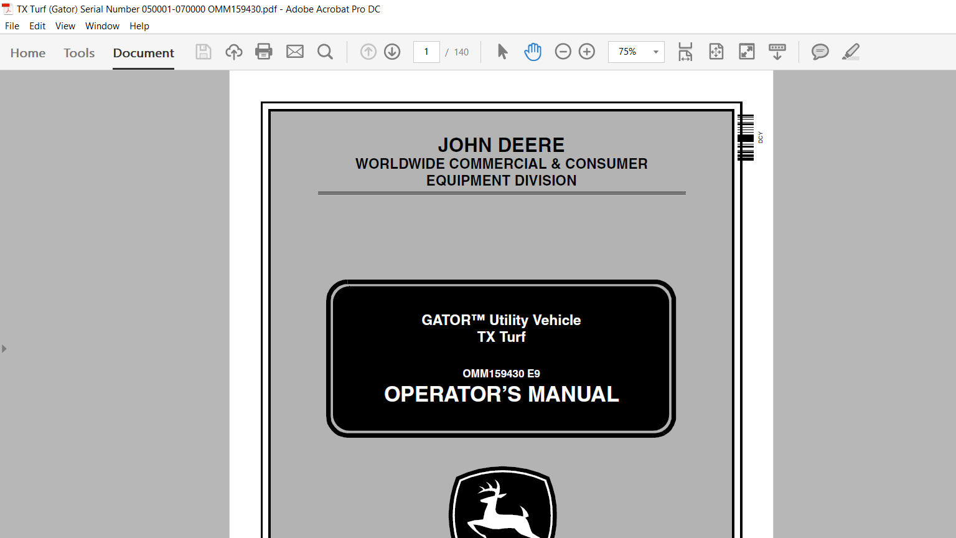
Task: Click the Save file icon
Action: click(x=204, y=52)
